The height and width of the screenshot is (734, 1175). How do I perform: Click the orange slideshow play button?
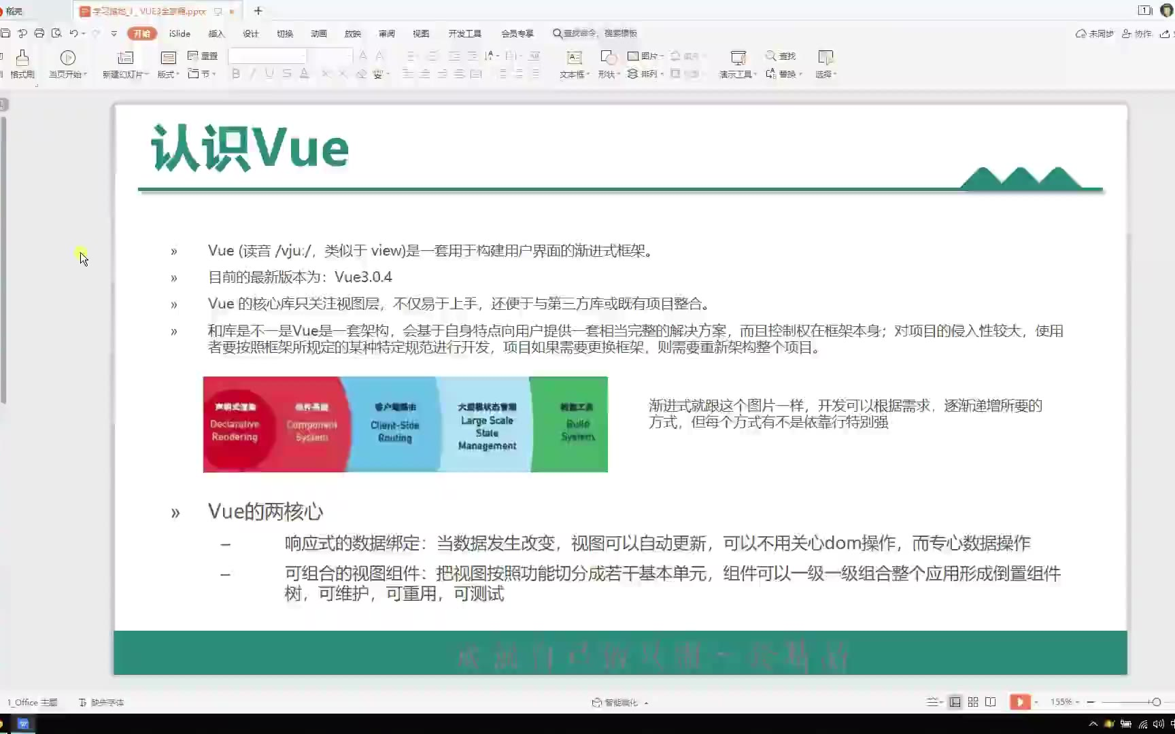point(1020,702)
